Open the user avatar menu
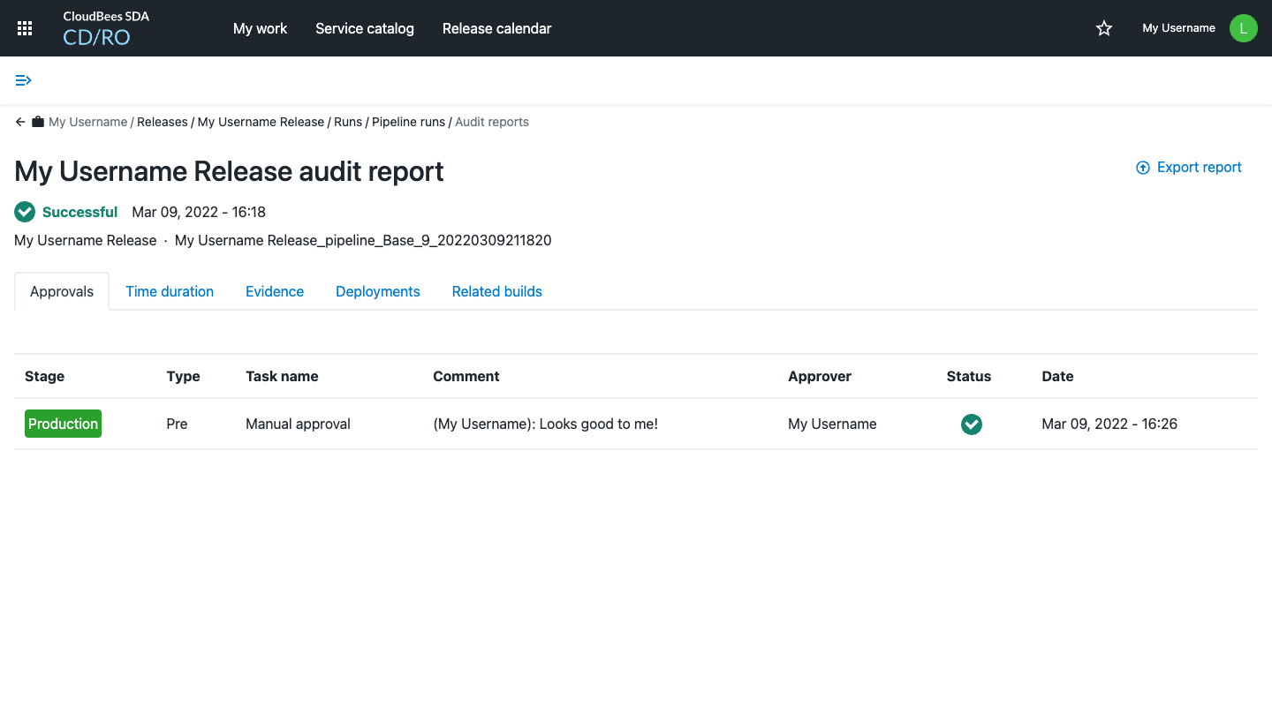Screen dimensions: 1272x706 (1243, 27)
